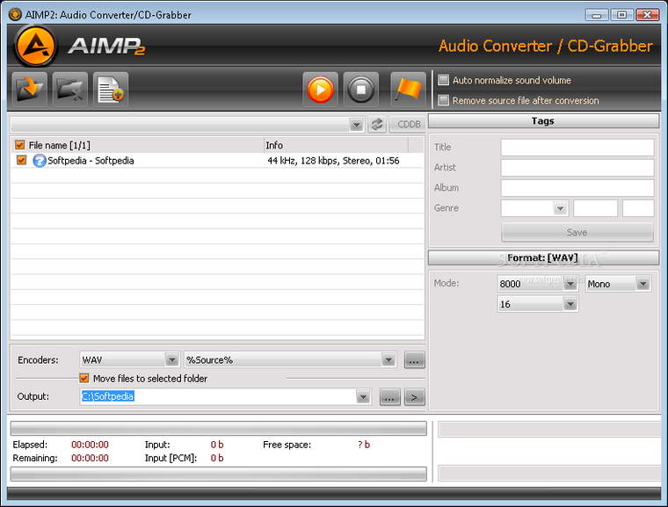The image size is (668, 507).
Task: Expand the Output folder dropdown
Action: [x=362, y=396]
